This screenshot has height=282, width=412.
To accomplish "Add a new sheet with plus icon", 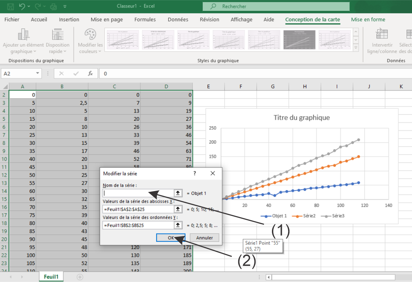I will pyautogui.click(x=80, y=277).
